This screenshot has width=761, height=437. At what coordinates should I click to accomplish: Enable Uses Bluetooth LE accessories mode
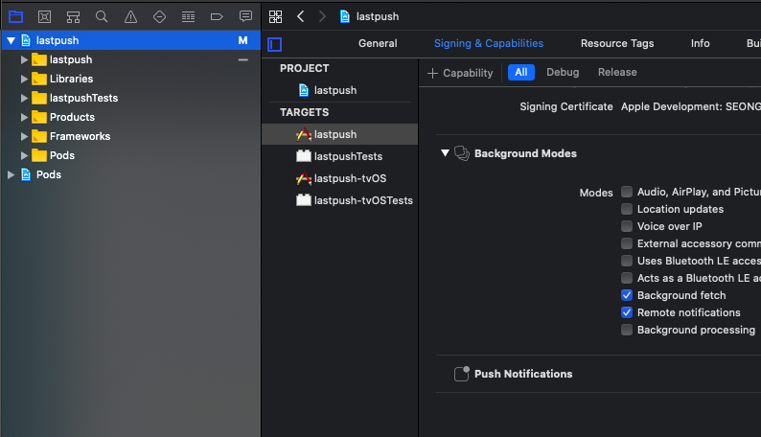coord(627,261)
